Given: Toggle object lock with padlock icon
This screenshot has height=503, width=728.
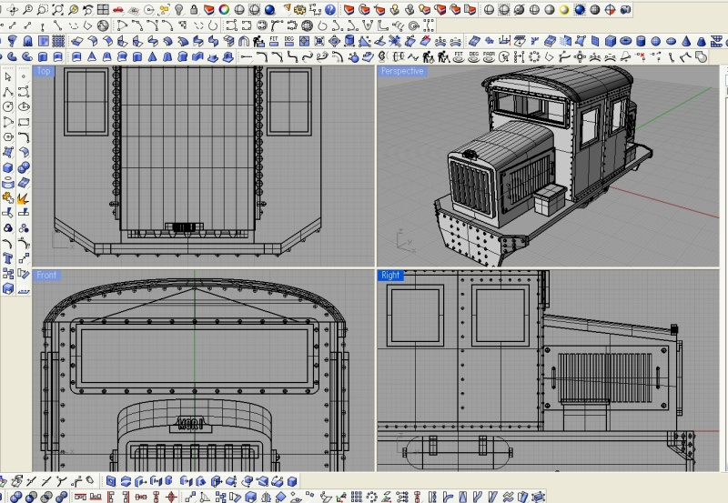Looking at the screenshot, I should pos(193,9).
